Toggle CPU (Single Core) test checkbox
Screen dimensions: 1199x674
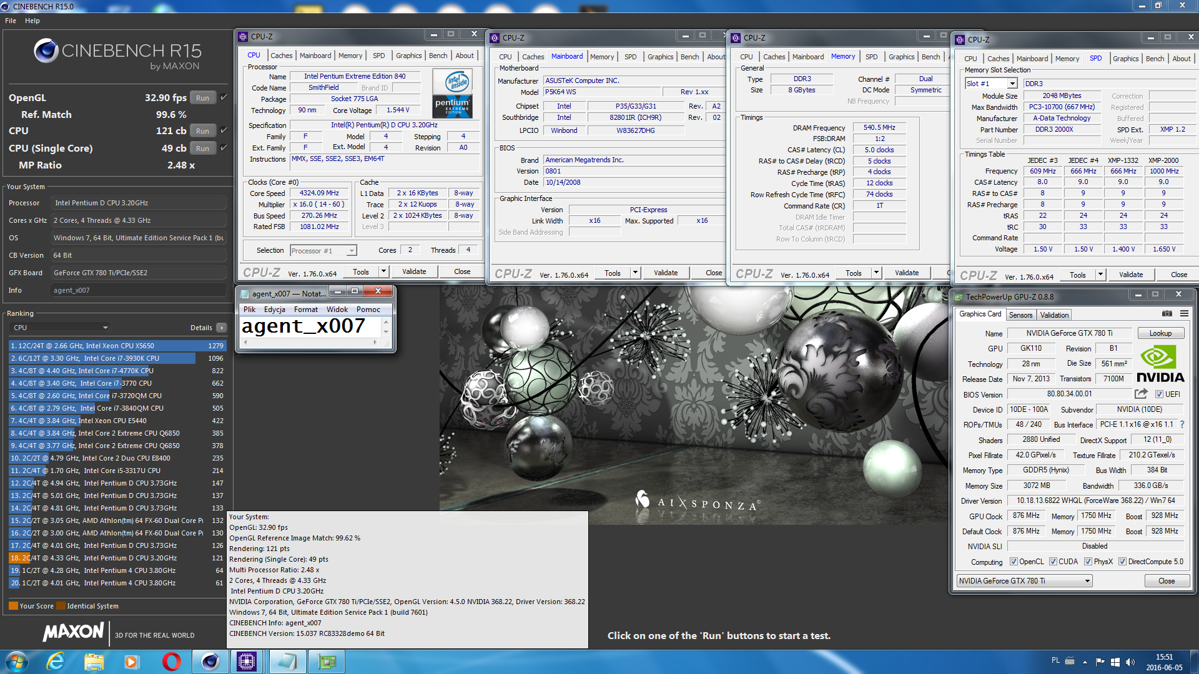(224, 148)
